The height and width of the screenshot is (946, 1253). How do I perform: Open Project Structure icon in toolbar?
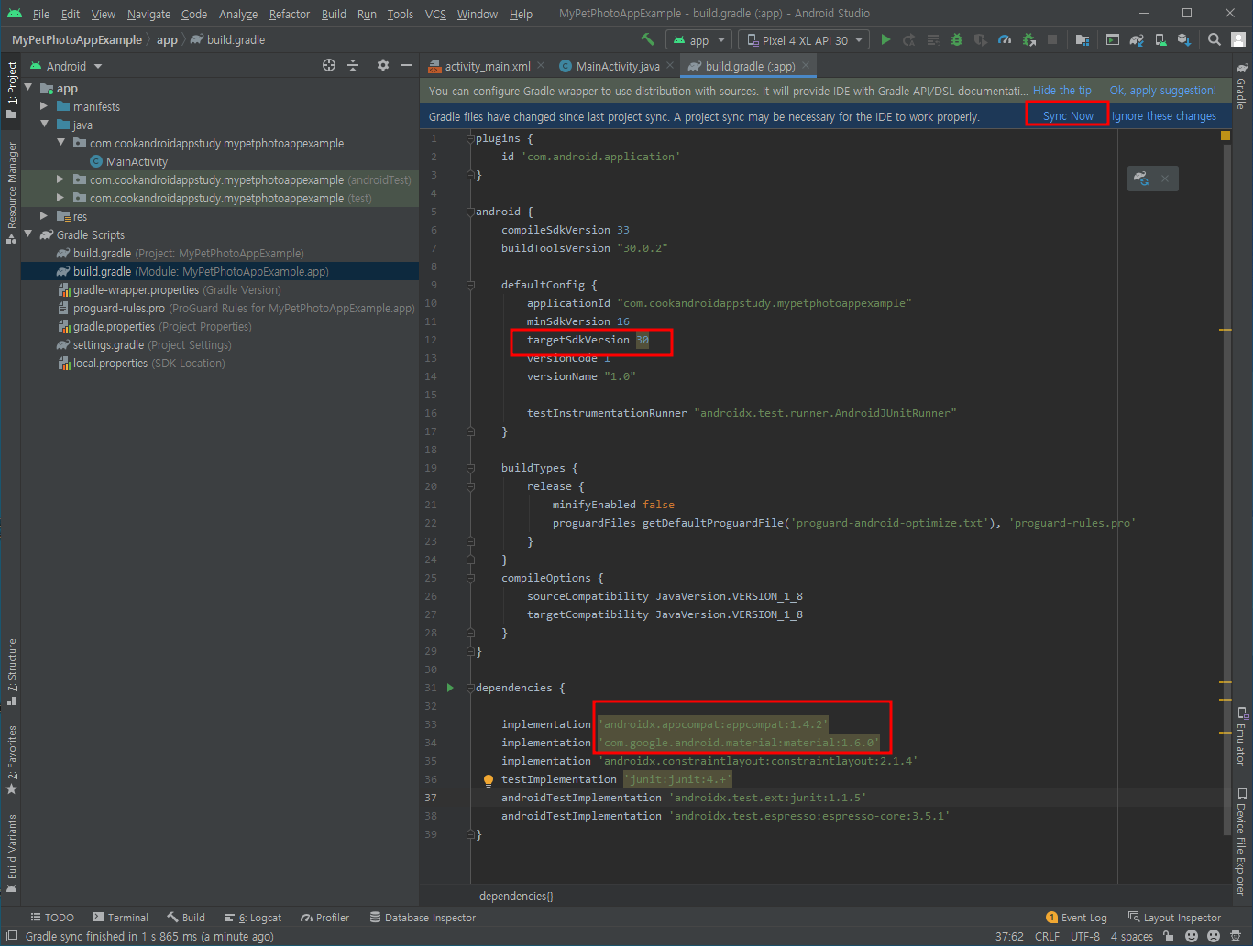1083,39
